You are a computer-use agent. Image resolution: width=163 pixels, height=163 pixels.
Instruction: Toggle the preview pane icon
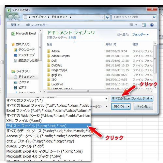coord(144,25)
